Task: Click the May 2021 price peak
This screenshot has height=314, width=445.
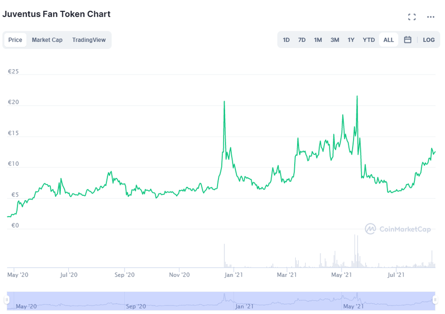Action: (357, 96)
